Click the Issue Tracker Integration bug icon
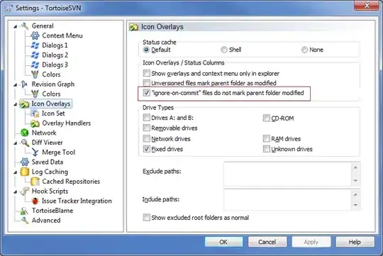The height and width of the screenshot is (256, 383). tap(35, 201)
